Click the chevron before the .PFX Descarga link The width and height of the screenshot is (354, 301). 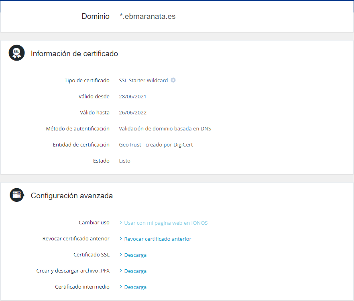coord(120,271)
